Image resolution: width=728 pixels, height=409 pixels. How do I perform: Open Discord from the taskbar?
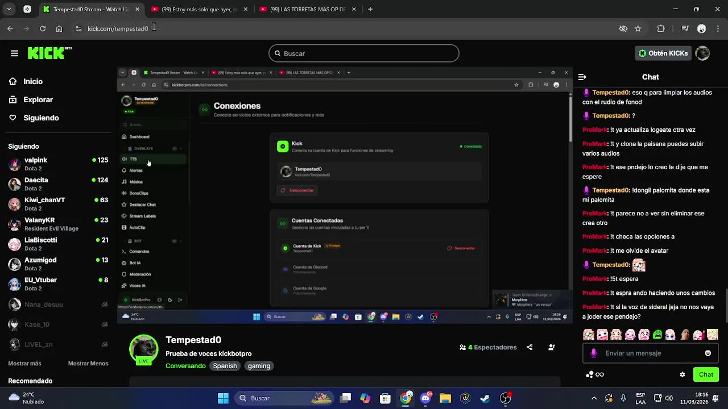coord(425,398)
